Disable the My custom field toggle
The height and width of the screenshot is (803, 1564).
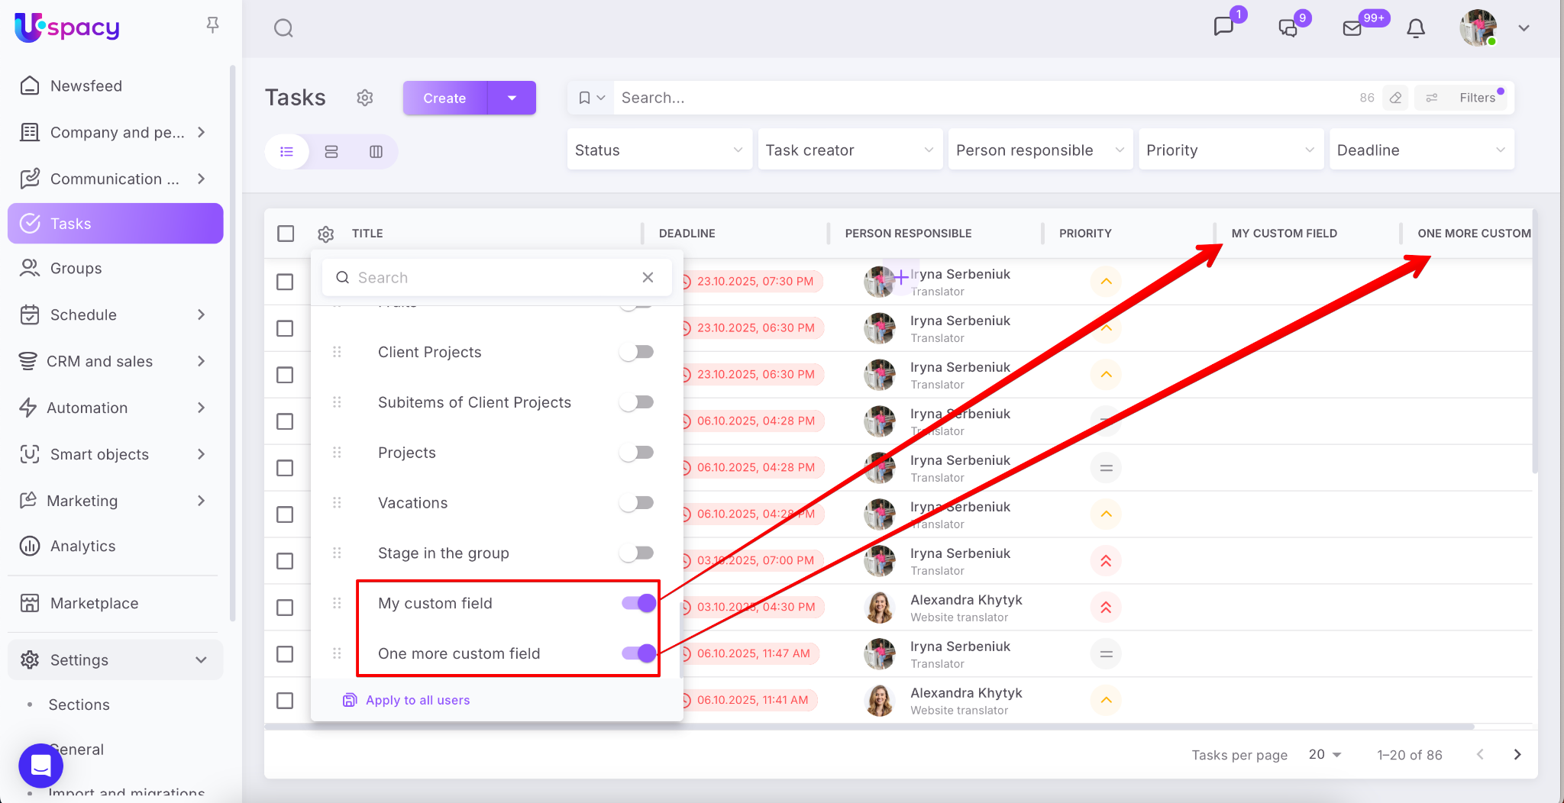tap(638, 603)
